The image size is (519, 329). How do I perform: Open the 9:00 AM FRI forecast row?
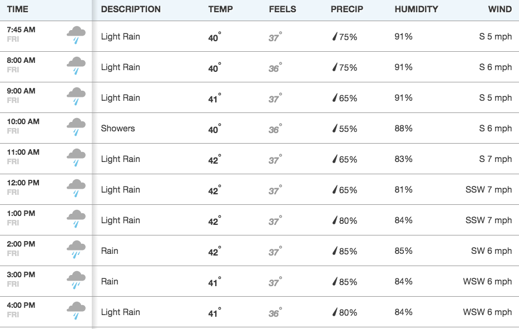[259, 97]
